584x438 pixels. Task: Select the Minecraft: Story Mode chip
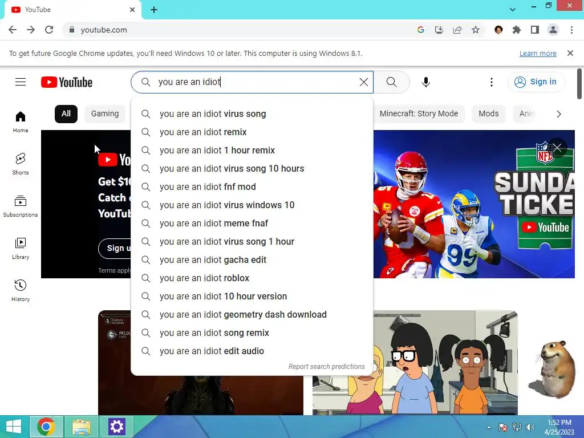pos(419,114)
